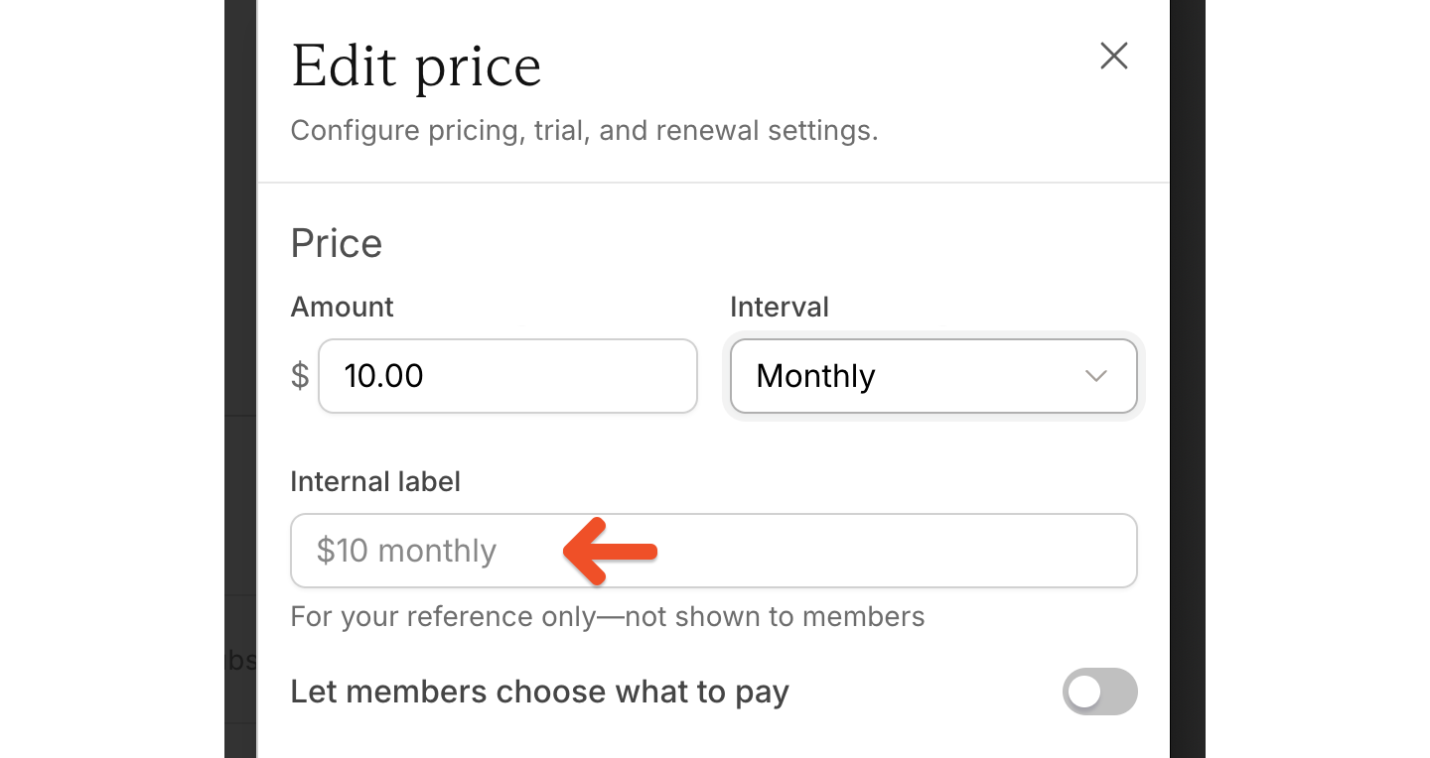Enable Let members choose what to pay

[1099, 692]
